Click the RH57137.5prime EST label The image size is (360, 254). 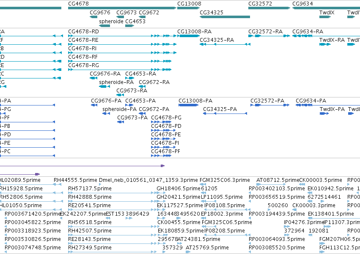click(x=90, y=189)
